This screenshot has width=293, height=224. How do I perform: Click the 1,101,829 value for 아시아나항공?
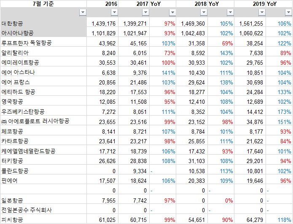(104, 33)
